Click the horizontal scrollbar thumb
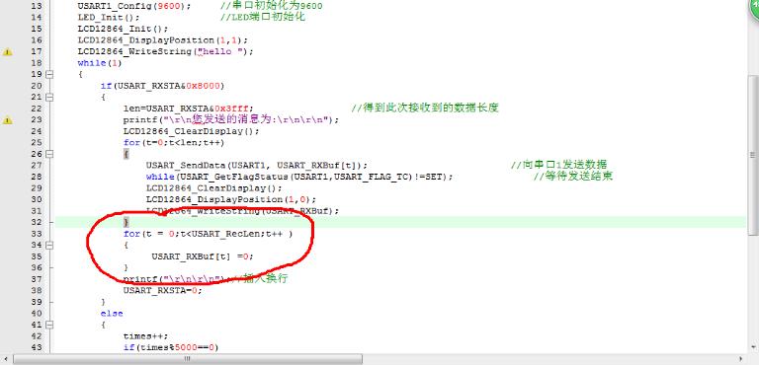759x365 pixels. point(188,359)
